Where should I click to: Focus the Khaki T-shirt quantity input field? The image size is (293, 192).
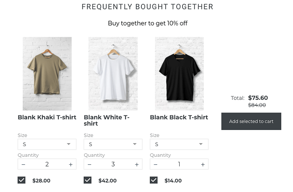47,164
